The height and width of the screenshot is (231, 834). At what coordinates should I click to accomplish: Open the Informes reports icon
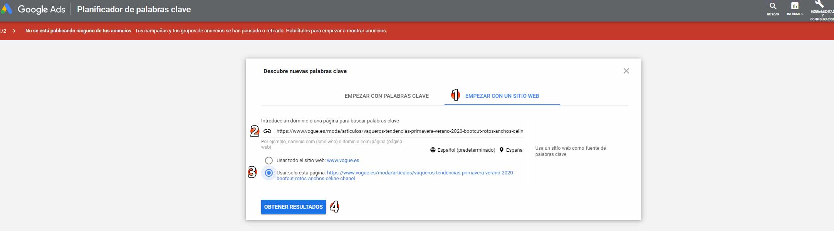tap(794, 9)
